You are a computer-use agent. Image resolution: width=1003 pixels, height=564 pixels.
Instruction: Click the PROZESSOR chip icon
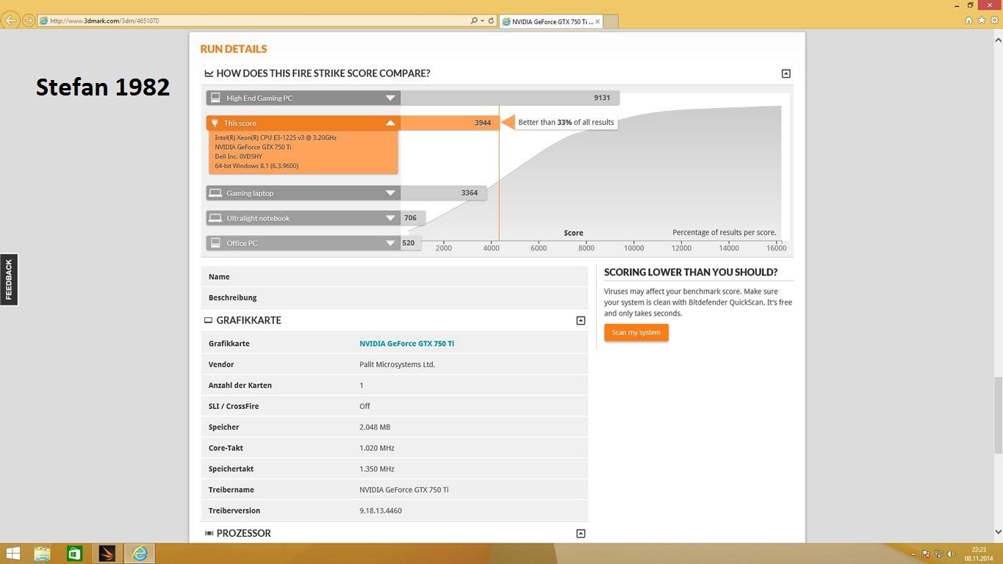pyautogui.click(x=209, y=533)
